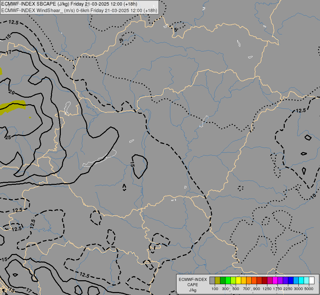The width and height of the screenshot is (320, 295).
Task: Select the bright green legend swatch
Action: (x=228, y=281)
